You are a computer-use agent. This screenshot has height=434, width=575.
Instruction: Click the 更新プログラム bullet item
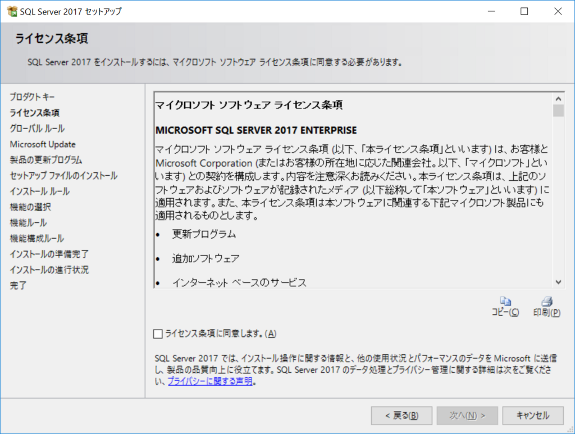[204, 234]
